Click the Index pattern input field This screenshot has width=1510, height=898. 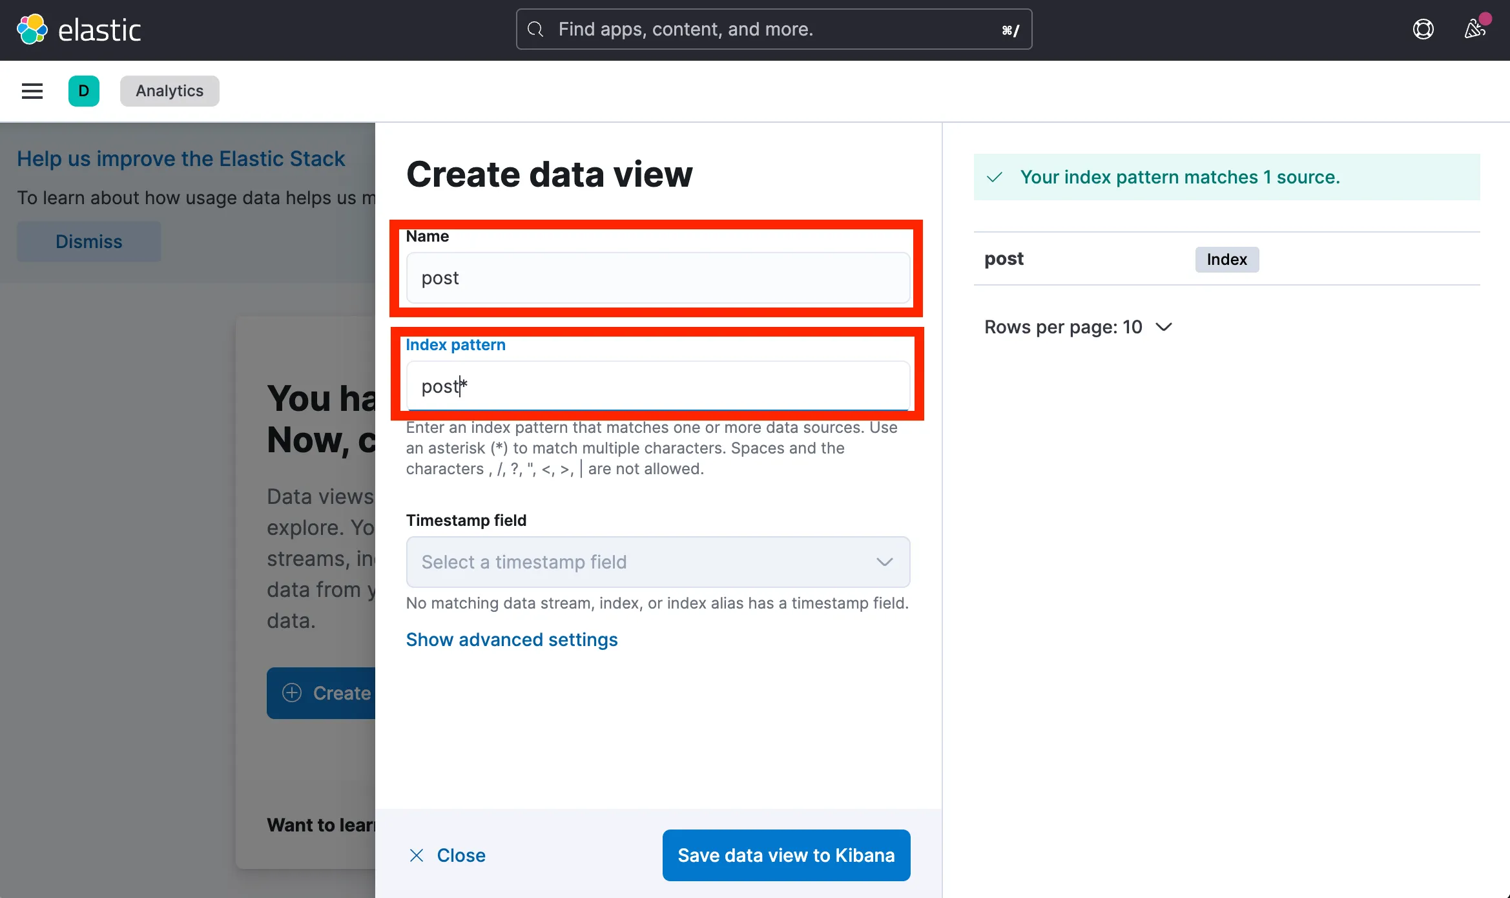pyautogui.click(x=658, y=386)
